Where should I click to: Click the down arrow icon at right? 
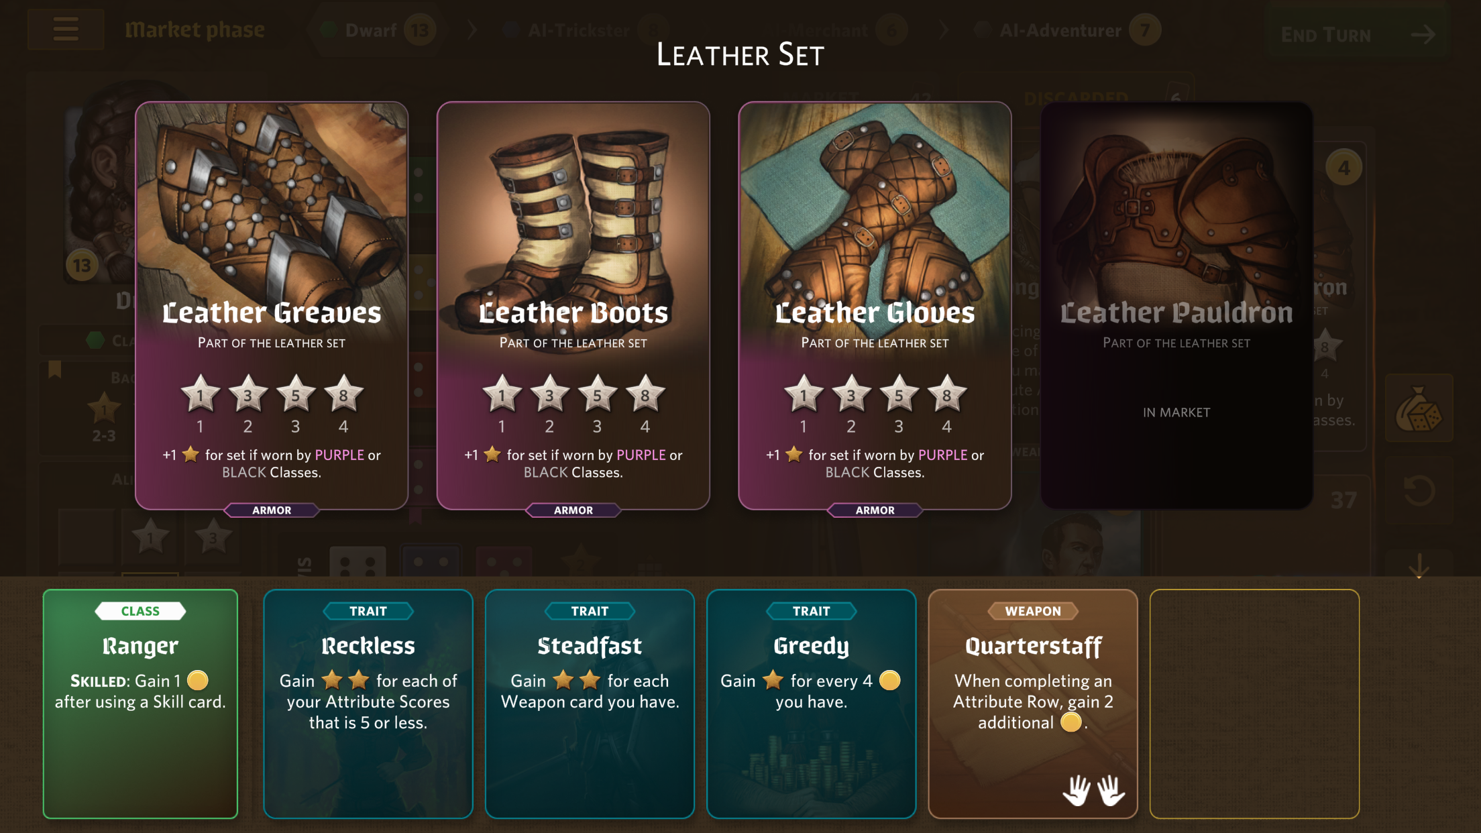click(1419, 567)
